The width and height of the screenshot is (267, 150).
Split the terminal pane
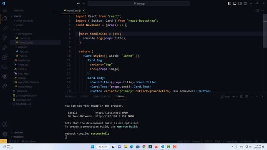click(x=242, y=96)
